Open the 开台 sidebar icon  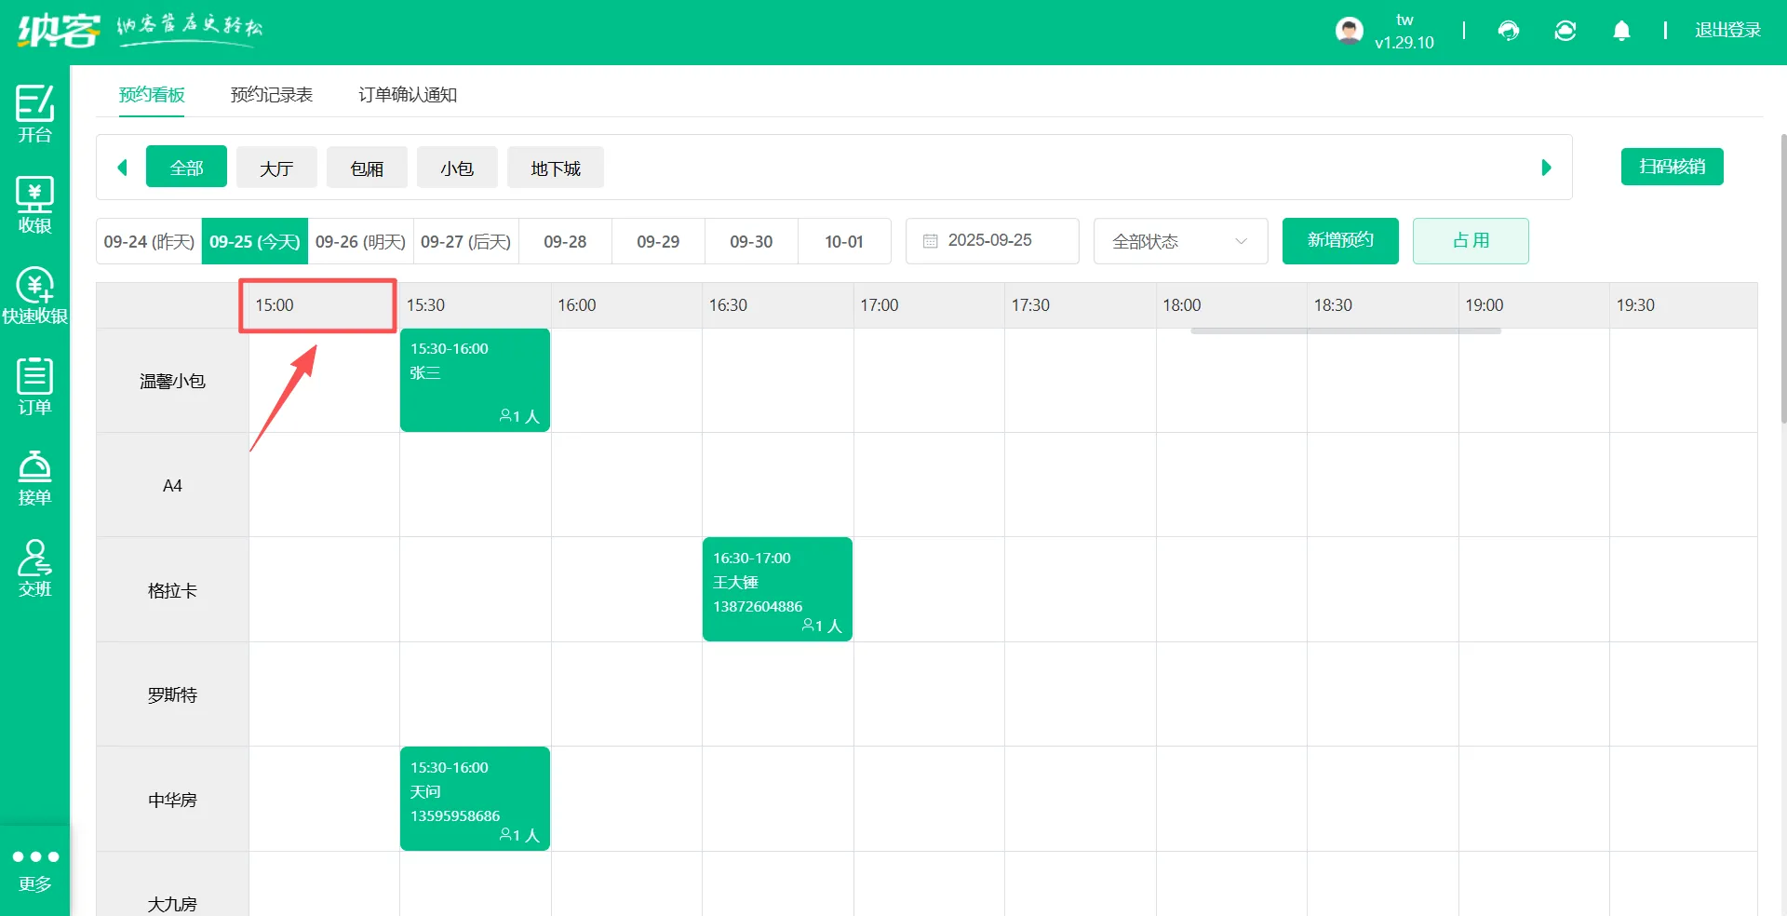34,113
